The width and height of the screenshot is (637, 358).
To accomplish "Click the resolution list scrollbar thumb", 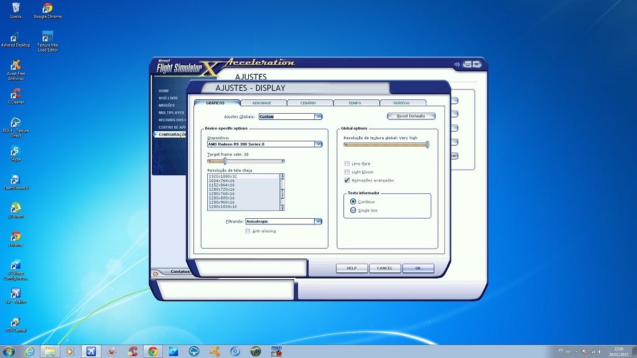I will pos(282,194).
